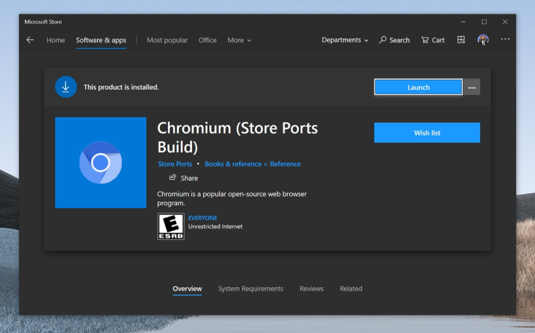The image size is (535, 333).
Task: Minimize the Microsoft Store window
Action: 463,22
